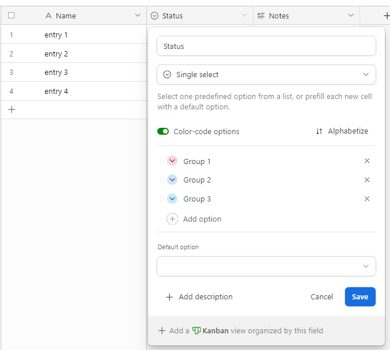Screen dimensions: 390x350
Task: Click the Kanban view icon
Action: point(196,330)
